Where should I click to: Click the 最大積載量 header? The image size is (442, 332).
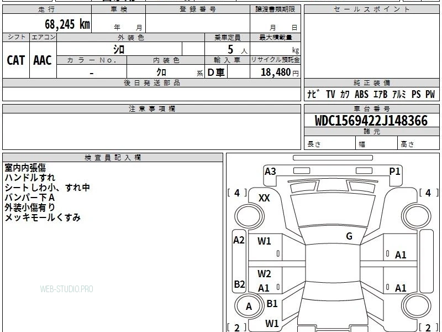coord(275,37)
